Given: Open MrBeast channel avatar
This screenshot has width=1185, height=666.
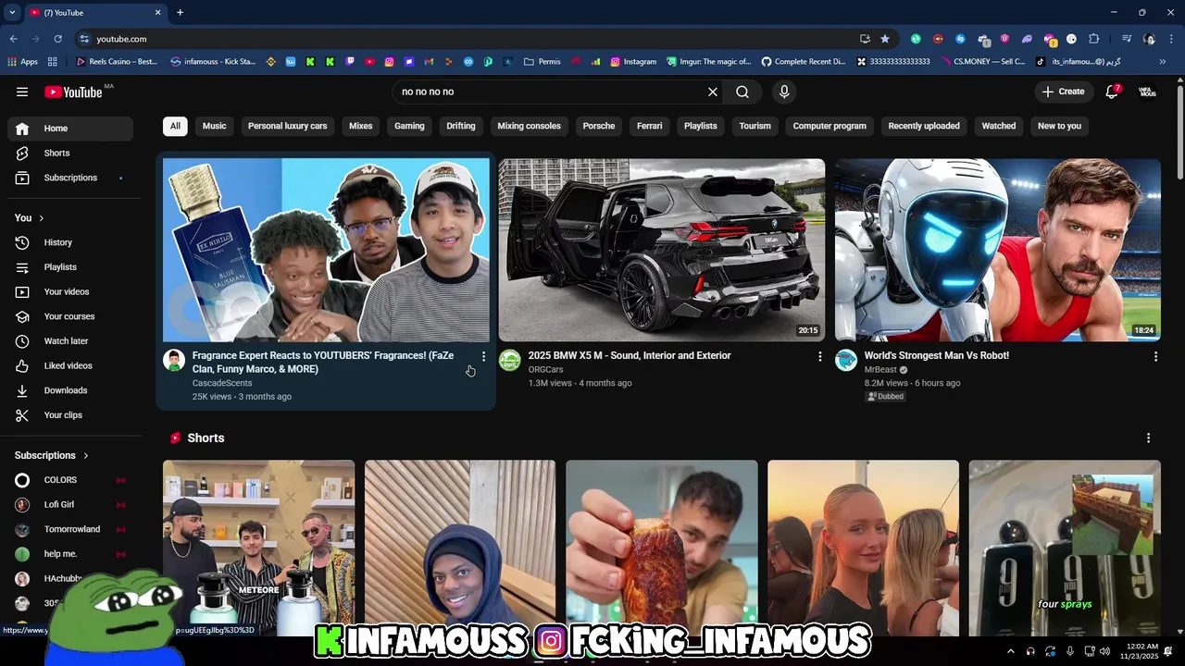Looking at the screenshot, I should [x=846, y=360].
